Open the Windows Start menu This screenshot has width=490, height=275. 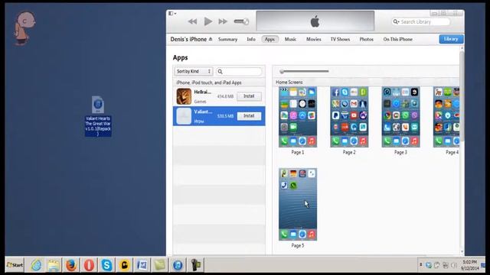pyautogui.click(x=15, y=265)
